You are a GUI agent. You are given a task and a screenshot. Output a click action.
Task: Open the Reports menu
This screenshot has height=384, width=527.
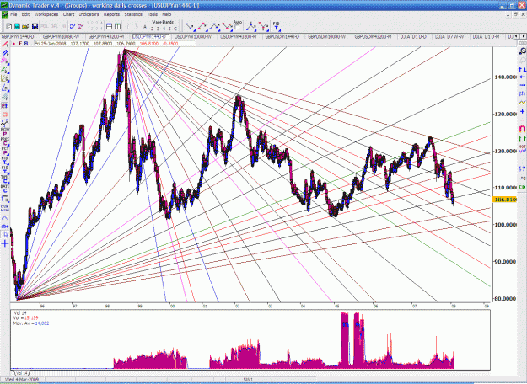(x=111, y=14)
